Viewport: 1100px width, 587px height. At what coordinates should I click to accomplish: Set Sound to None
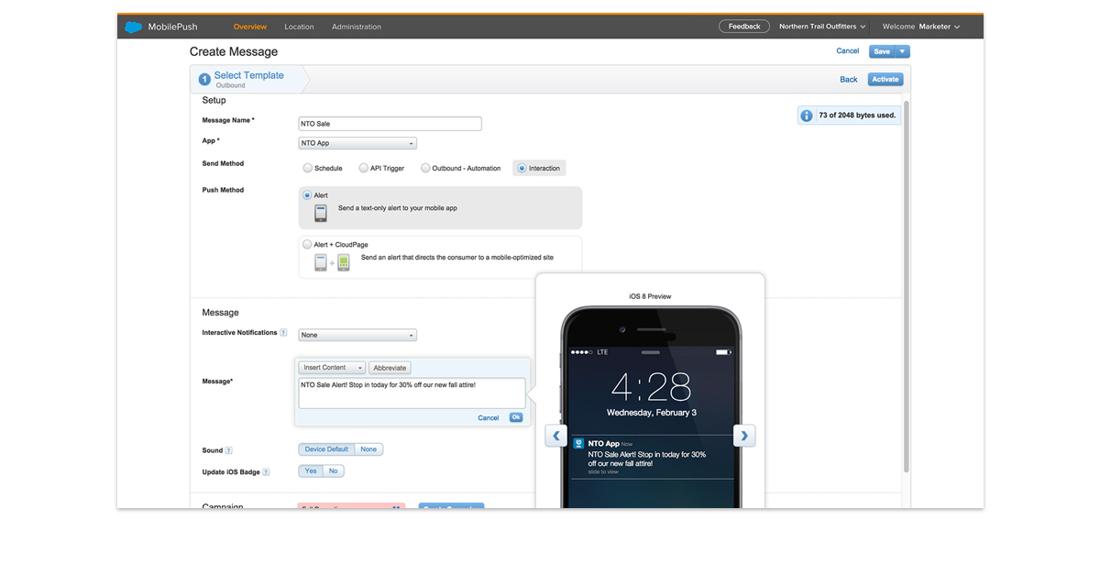pyautogui.click(x=368, y=449)
